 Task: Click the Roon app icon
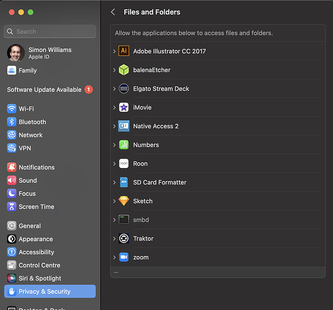(124, 164)
